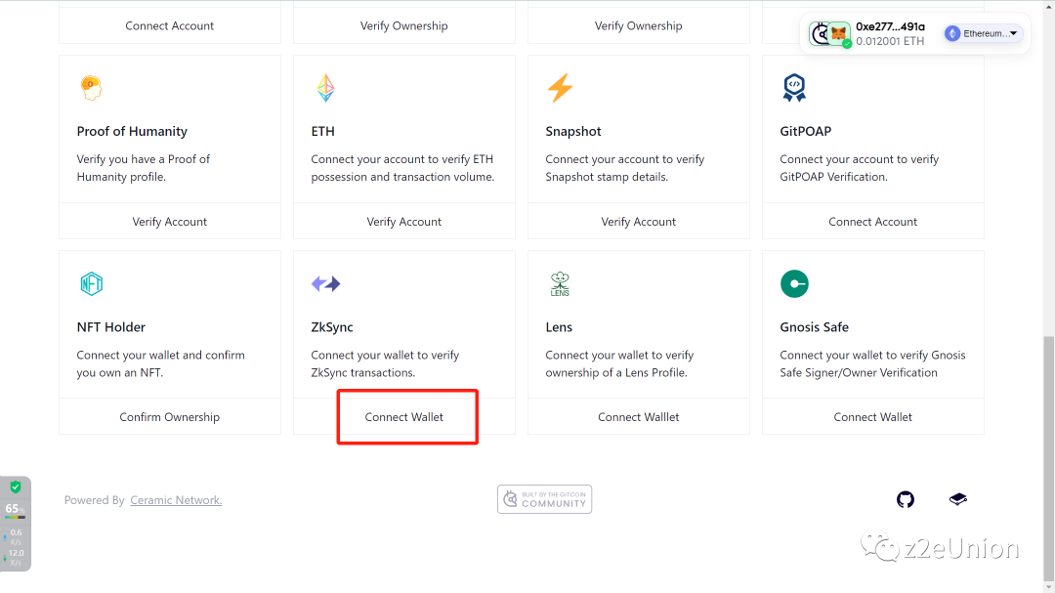
Task: Click the ETH diamond logo icon
Action: coord(325,88)
